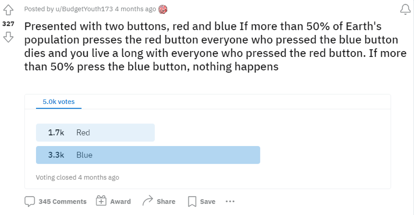Click the gift Award icon
The image size is (414, 215).
click(101, 201)
